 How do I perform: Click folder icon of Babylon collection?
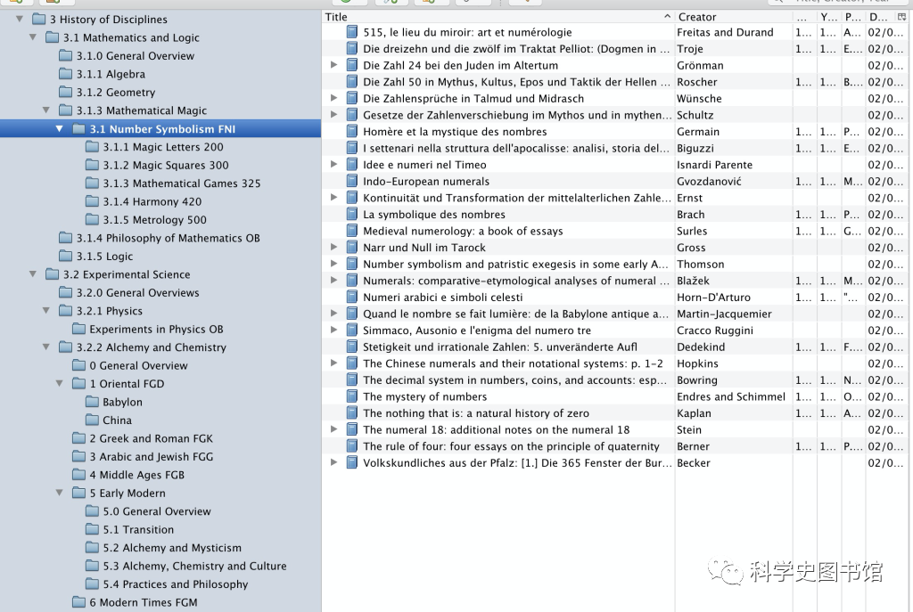(92, 402)
